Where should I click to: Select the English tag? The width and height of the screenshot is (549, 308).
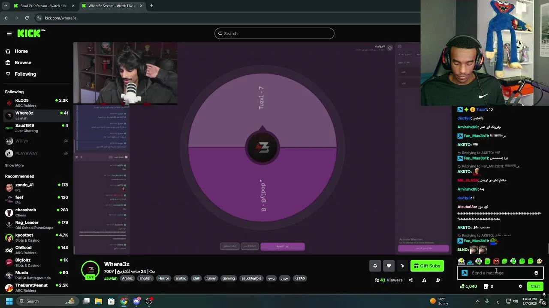[x=145, y=278]
